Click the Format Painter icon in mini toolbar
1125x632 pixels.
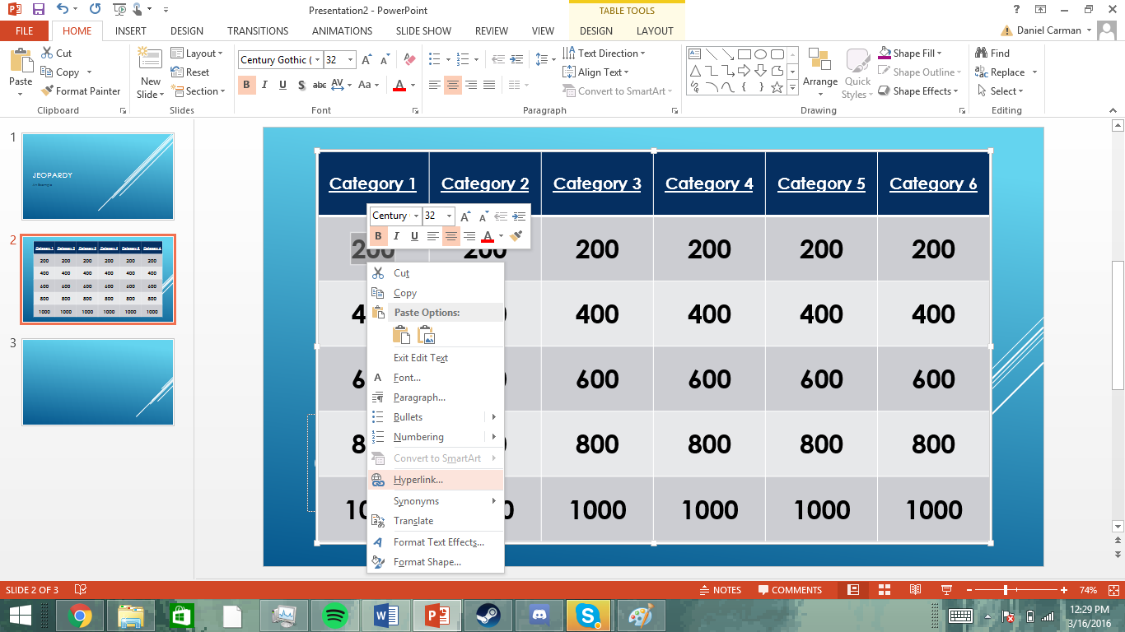tap(516, 236)
